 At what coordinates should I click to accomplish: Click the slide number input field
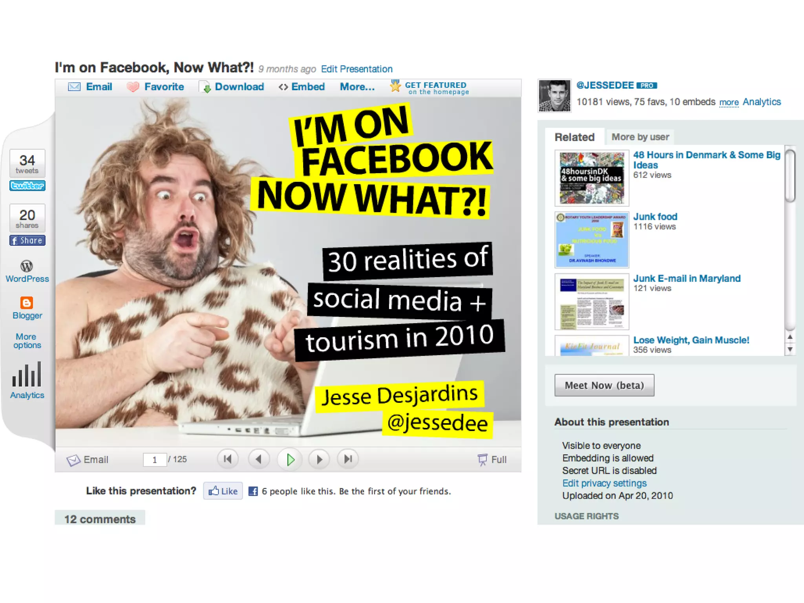(x=155, y=459)
